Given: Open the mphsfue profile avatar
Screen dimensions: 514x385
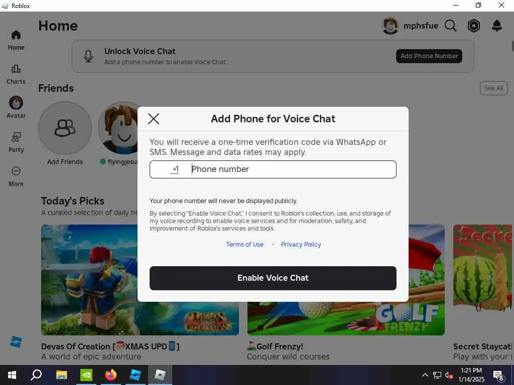Looking at the screenshot, I should point(390,26).
